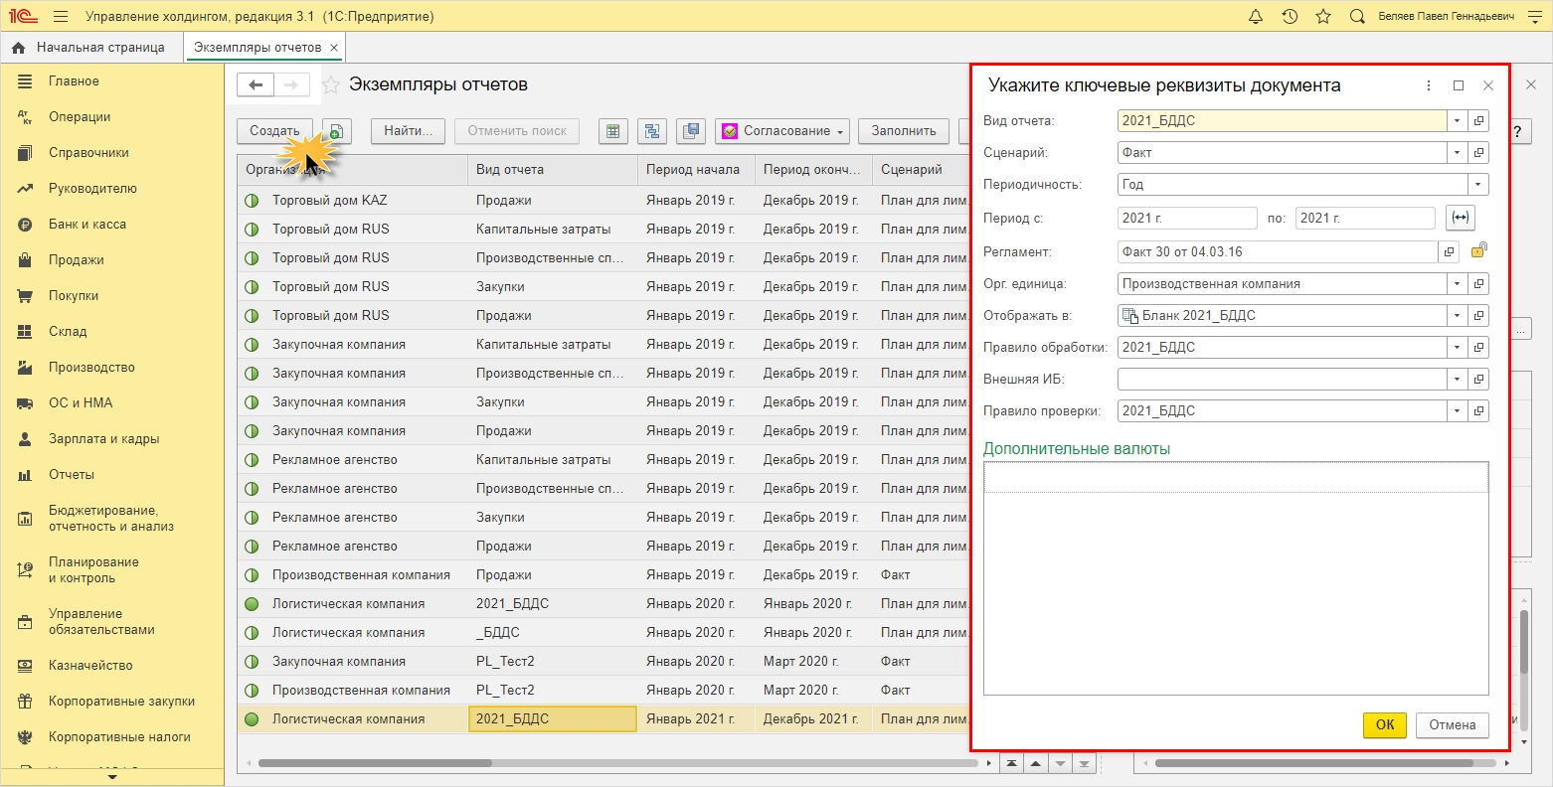Expand the Периодичность dropdown
Screen dimensions: 1553x787
[1477, 185]
